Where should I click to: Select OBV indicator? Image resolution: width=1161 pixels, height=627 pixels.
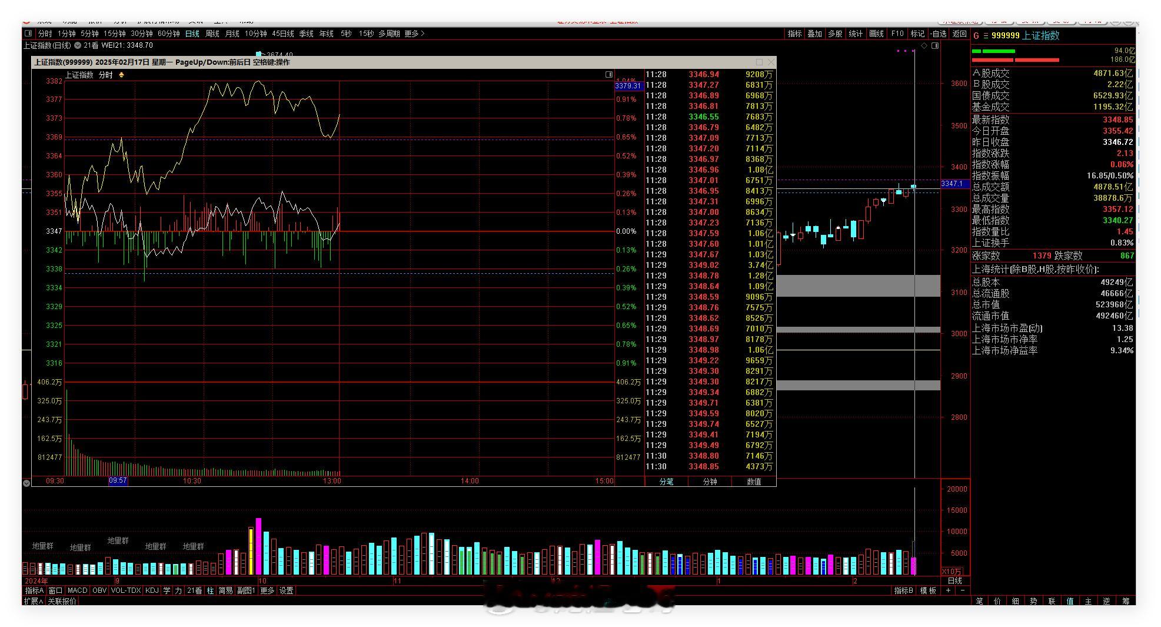(99, 590)
